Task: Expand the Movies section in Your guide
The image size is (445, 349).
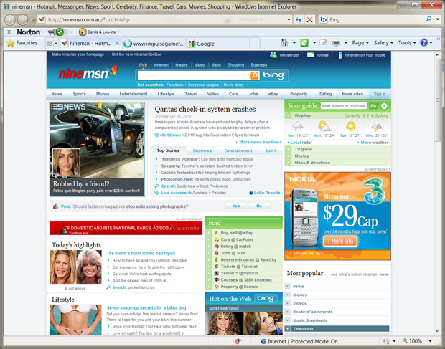Action: [289, 156]
